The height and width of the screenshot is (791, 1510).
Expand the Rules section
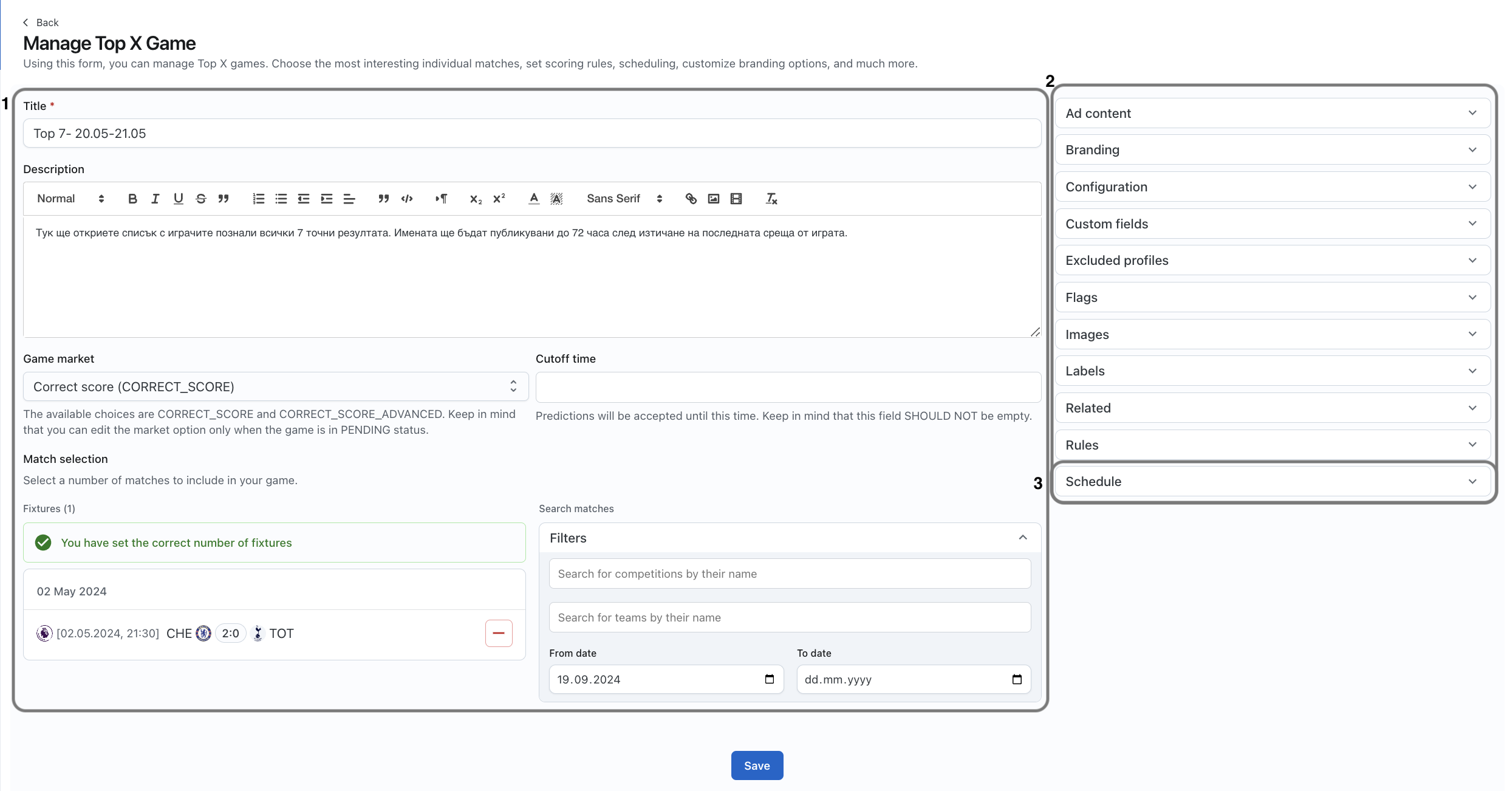[1273, 445]
